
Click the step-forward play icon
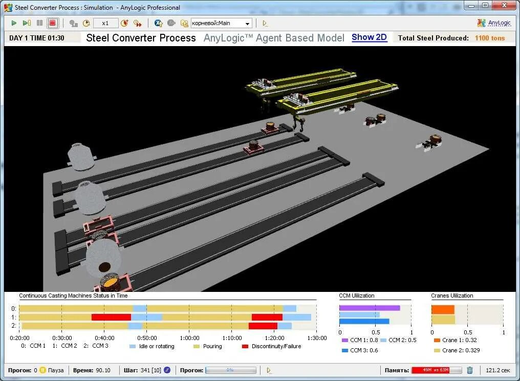click(x=27, y=23)
